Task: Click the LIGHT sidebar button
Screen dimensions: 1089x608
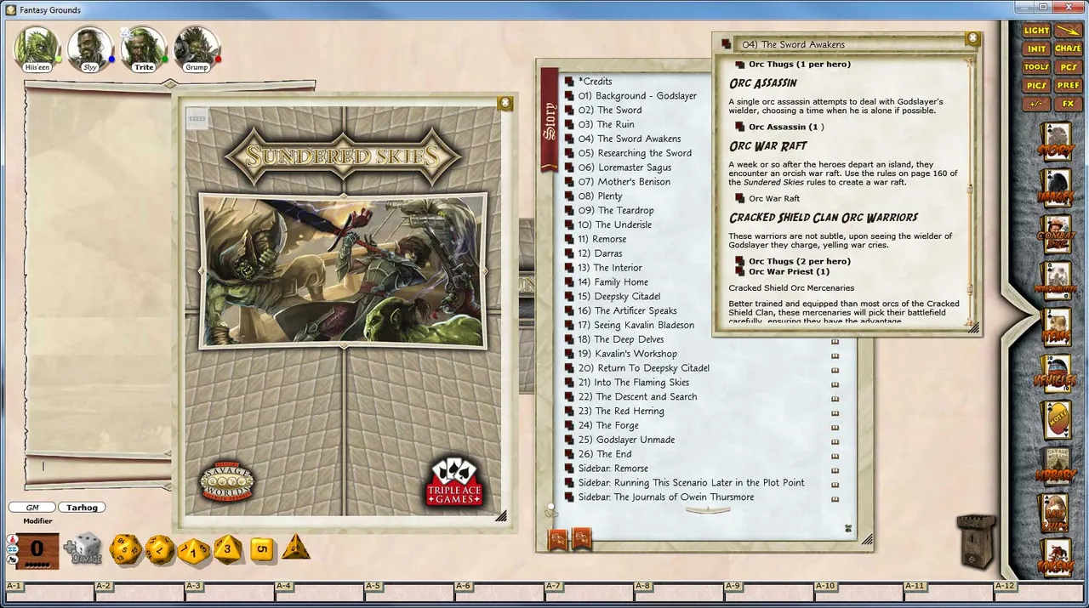Action: 1036,31
